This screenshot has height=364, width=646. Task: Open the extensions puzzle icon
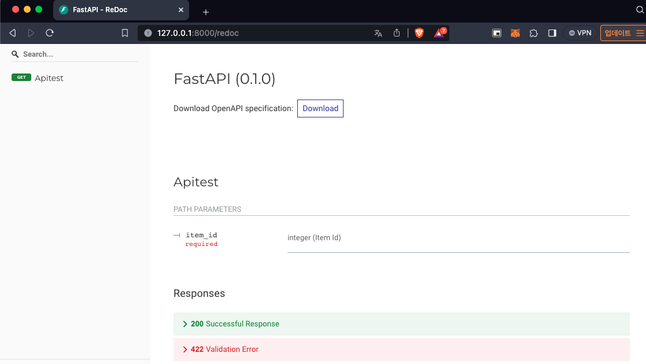(534, 33)
